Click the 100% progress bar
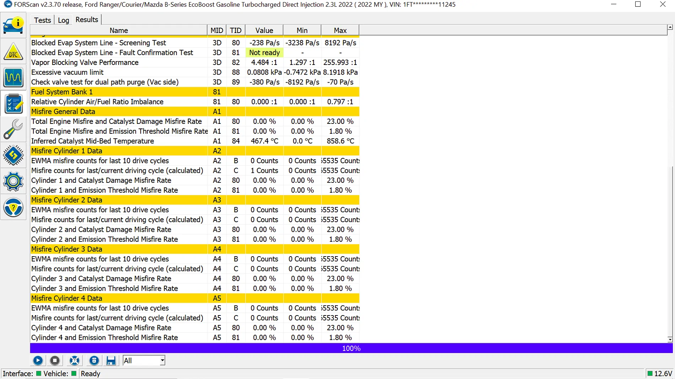Viewport: 675px width, 379px height. 351,348
